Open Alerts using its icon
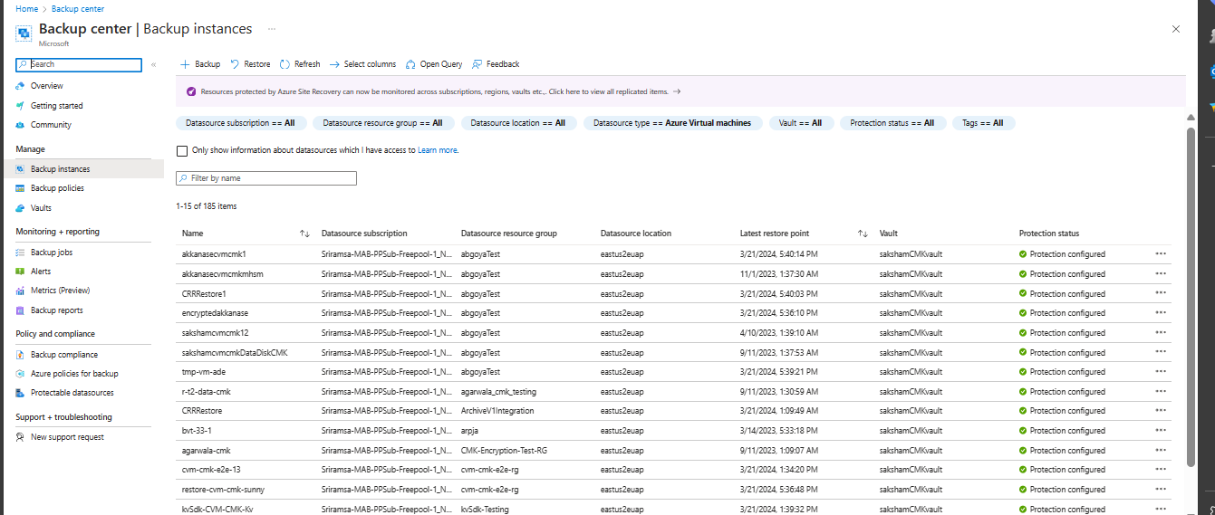The image size is (1215, 515). (20, 272)
